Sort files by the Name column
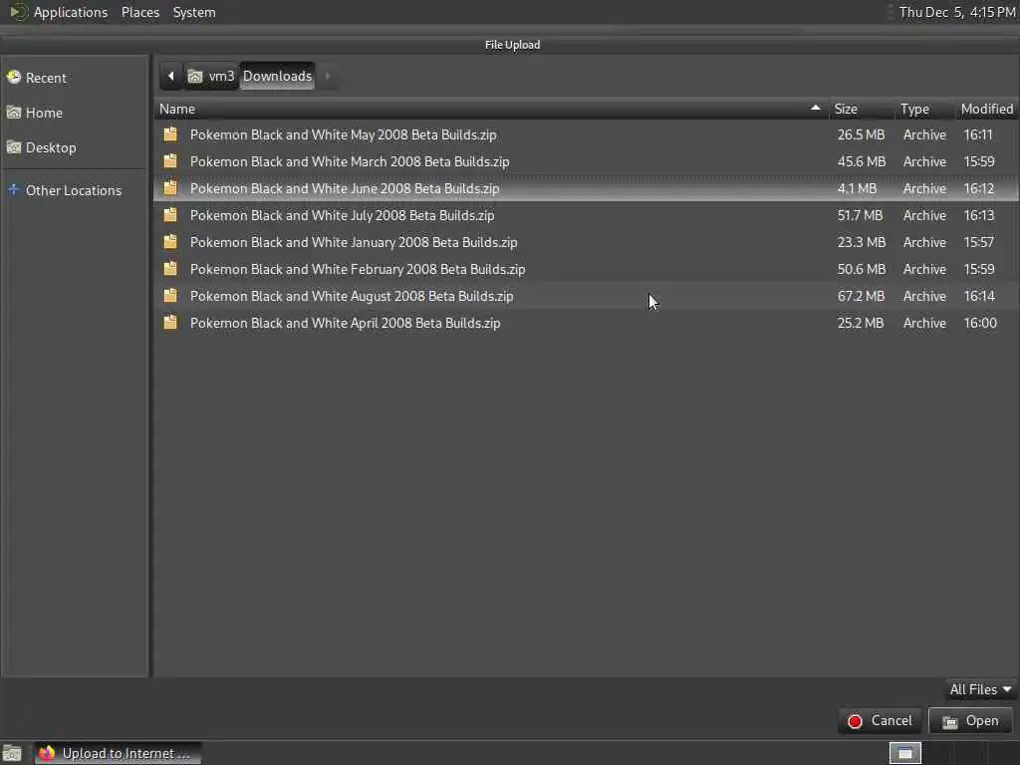 click(x=491, y=109)
